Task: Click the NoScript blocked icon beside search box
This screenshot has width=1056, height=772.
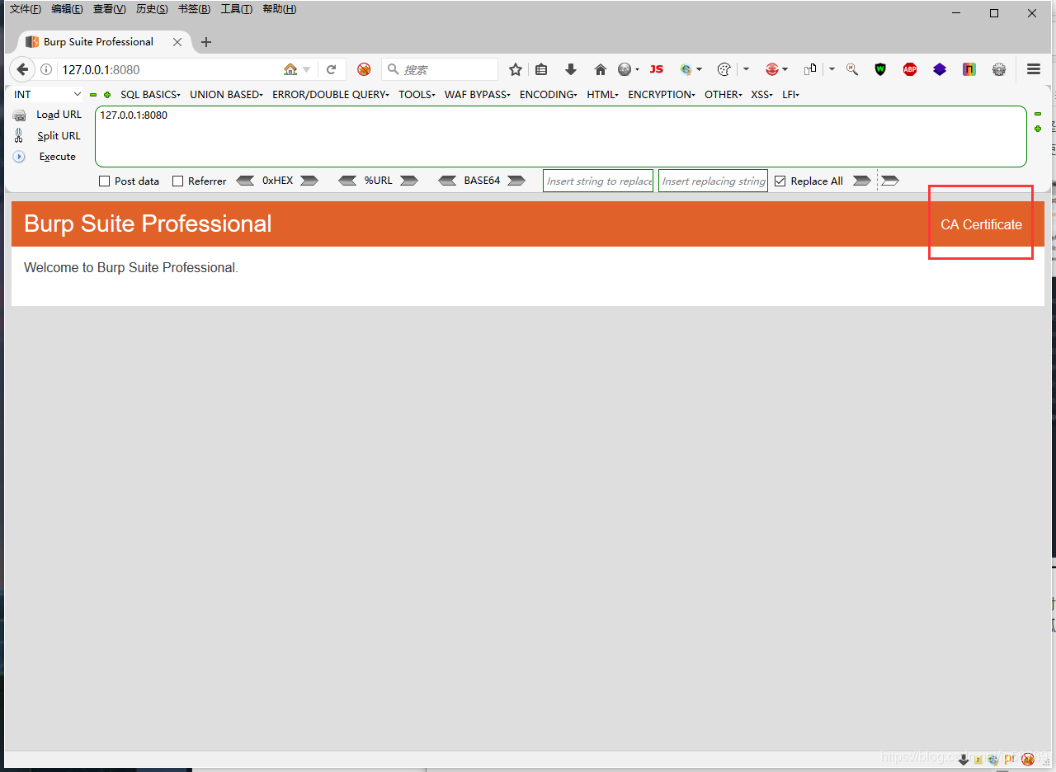Action: pyautogui.click(x=364, y=69)
